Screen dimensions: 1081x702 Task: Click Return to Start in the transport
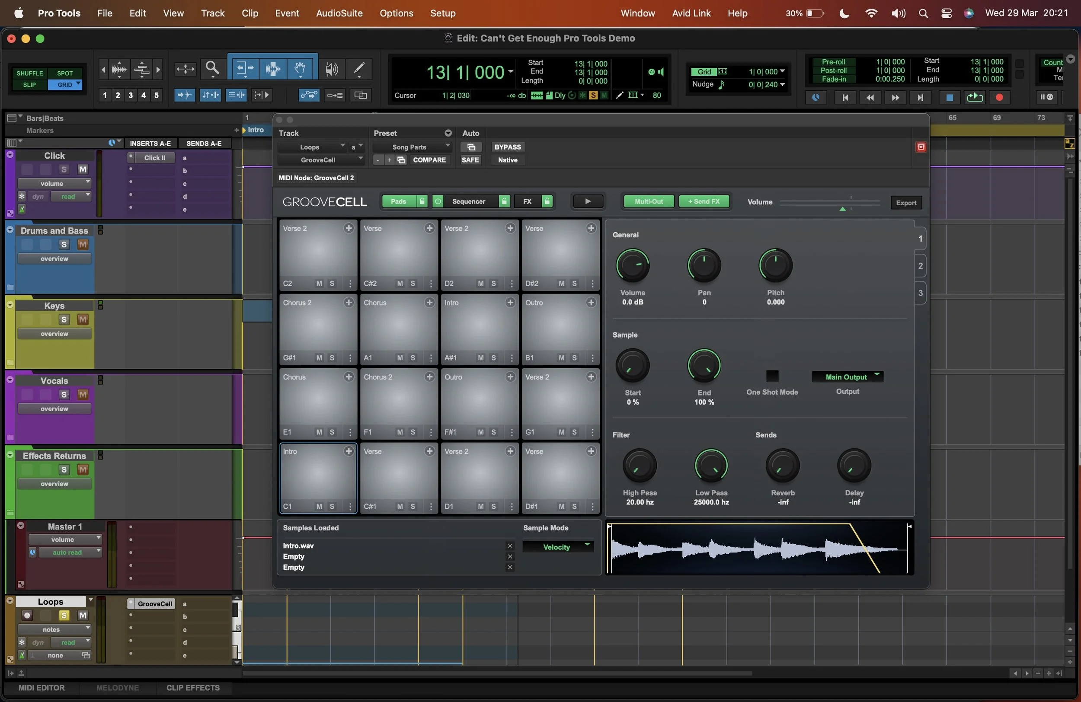[845, 97]
